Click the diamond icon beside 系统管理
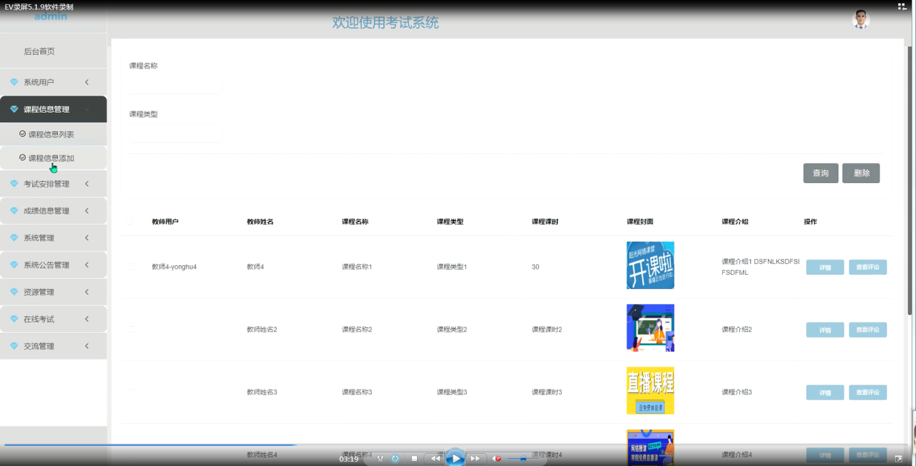 (x=14, y=238)
